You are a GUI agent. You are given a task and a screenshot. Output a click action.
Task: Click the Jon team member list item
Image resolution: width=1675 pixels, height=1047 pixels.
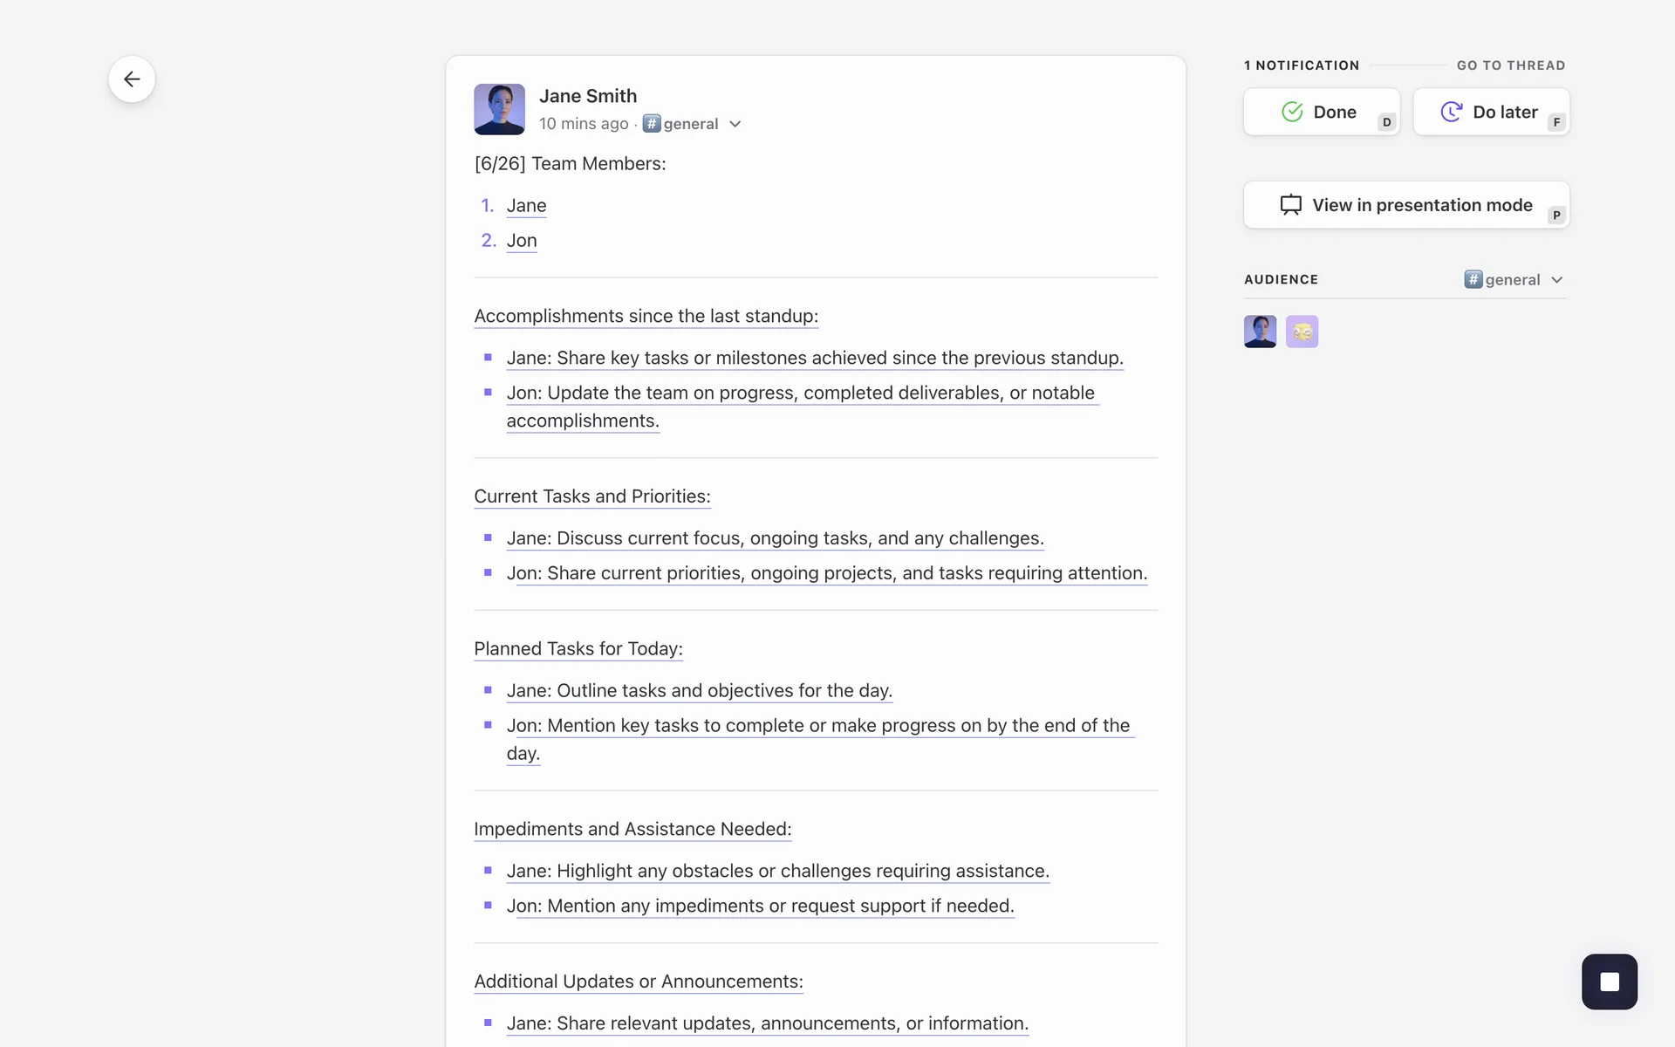(x=522, y=241)
